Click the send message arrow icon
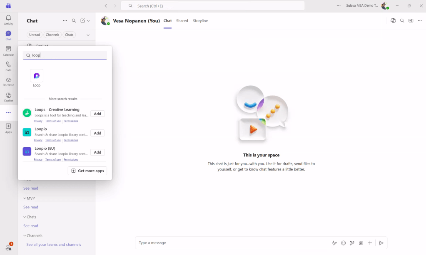Viewport: 426px width, 255px height. [381, 243]
